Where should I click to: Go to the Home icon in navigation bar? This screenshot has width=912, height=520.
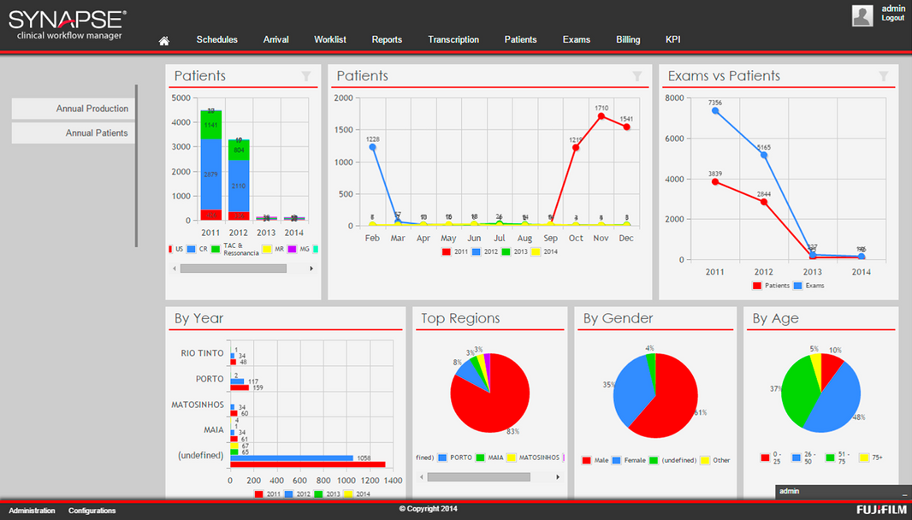(164, 40)
